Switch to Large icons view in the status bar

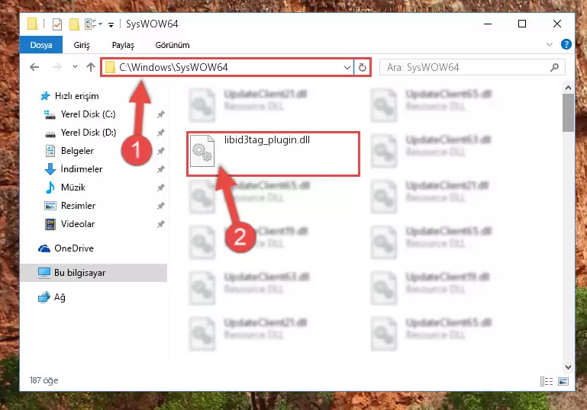point(563,381)
